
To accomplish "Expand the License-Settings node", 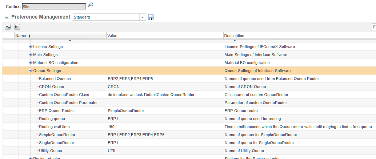I will tap(31, 47).
